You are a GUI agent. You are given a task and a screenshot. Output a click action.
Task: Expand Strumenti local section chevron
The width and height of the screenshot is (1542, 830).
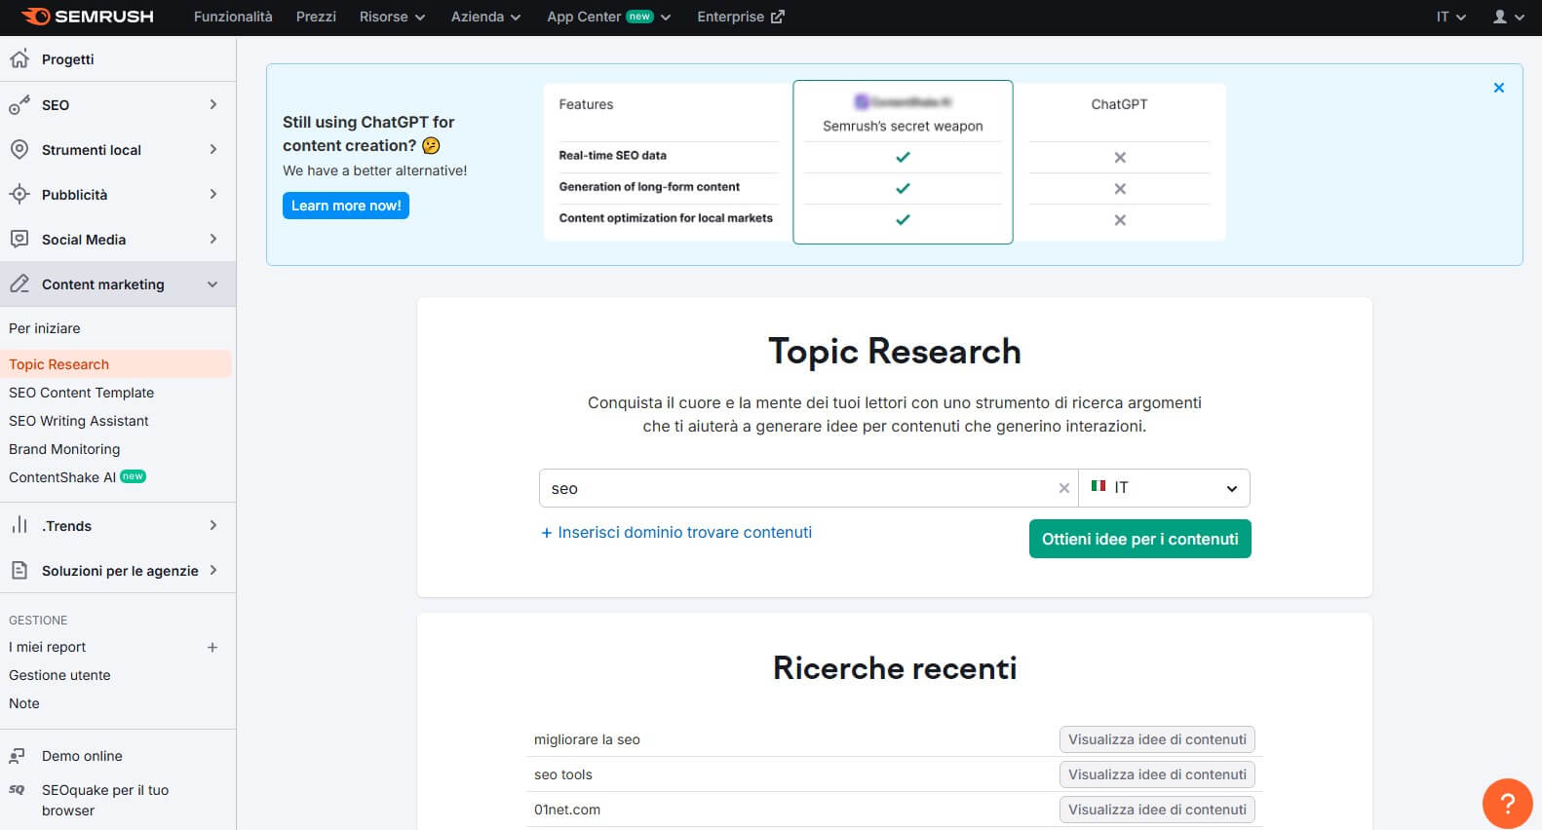pos(213,149)
